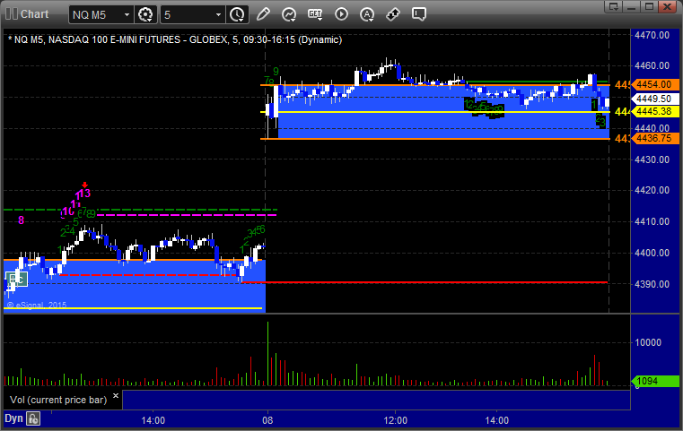This screenshot has width=683, height=431.
Task: Close the Vol (current price bar) study tab
Action: pyautogui.click(x=116, y=396)
